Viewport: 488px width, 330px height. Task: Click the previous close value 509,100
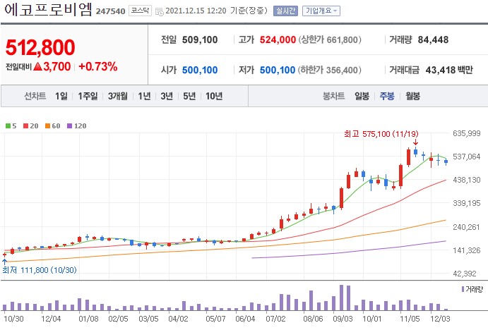(x=200, y=39)
